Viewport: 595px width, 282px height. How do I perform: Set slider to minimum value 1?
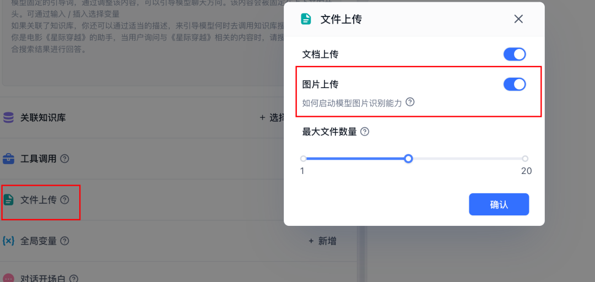click(x=303, y=159)
